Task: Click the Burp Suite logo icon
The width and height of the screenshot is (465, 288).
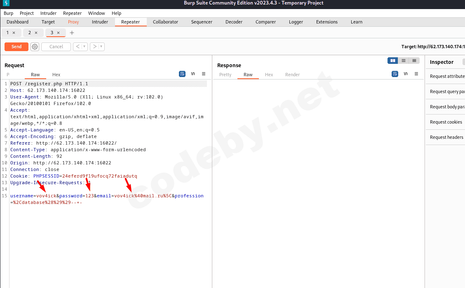Action: point(6,3)
